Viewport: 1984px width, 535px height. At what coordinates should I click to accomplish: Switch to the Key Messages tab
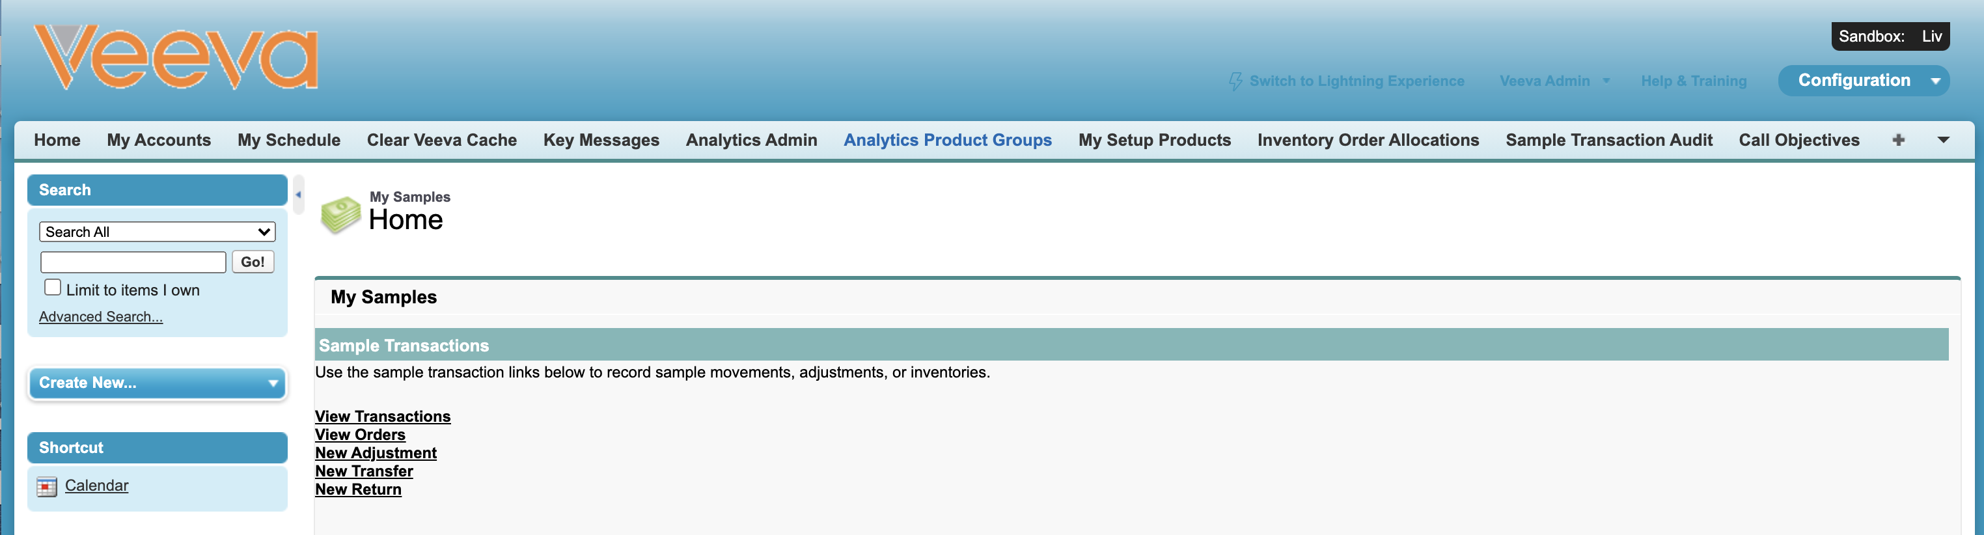(x=601, y=140)
